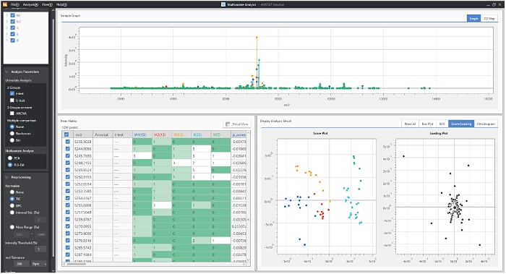Select PLS-DA multivariate analysis
Screen dimensions: 506x274
(x=10, y=165)
